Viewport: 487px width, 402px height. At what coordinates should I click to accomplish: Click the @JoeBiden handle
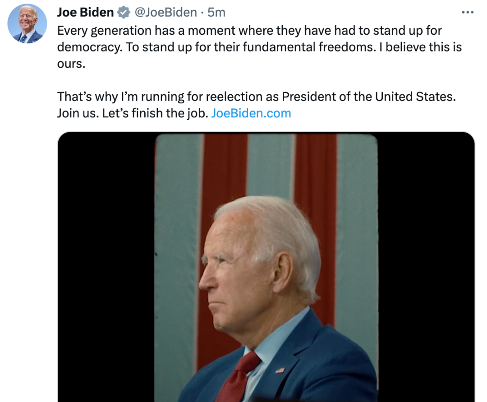point(165,13)
